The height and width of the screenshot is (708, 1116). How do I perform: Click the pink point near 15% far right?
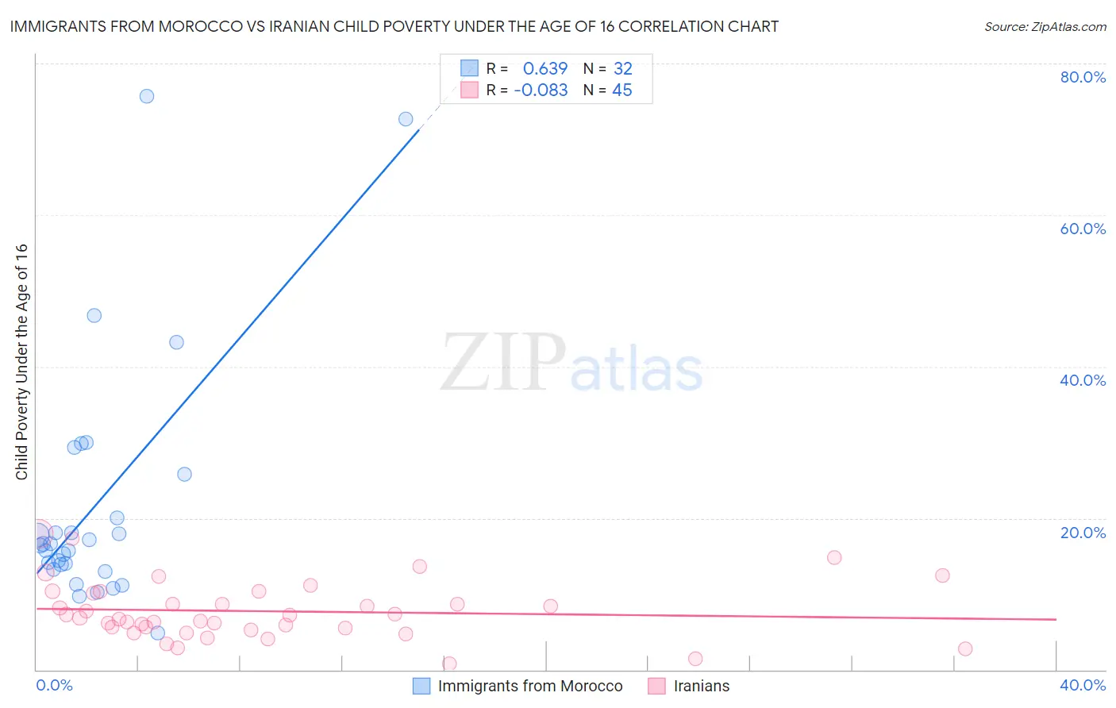tap(834, 557)
